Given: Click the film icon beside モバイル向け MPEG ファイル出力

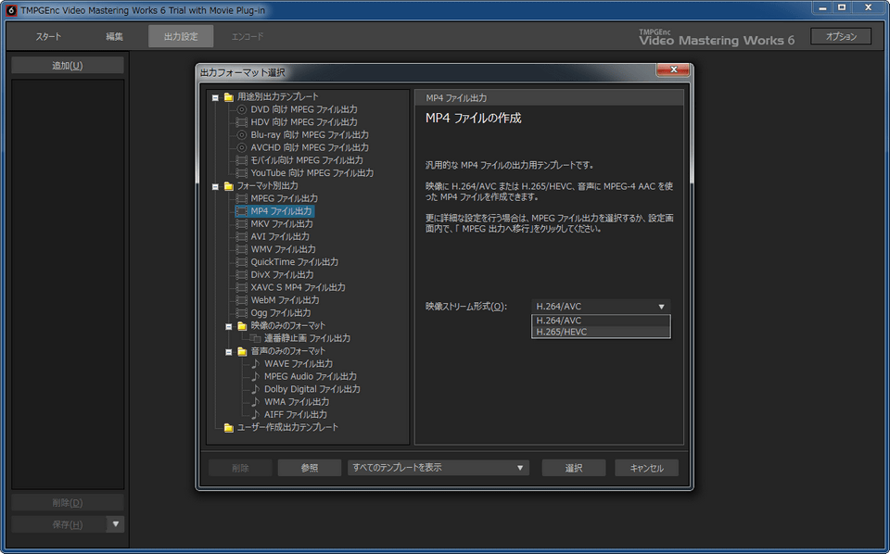Looking at the screenshot, I should pyautogui.click(x=241, y=160).
